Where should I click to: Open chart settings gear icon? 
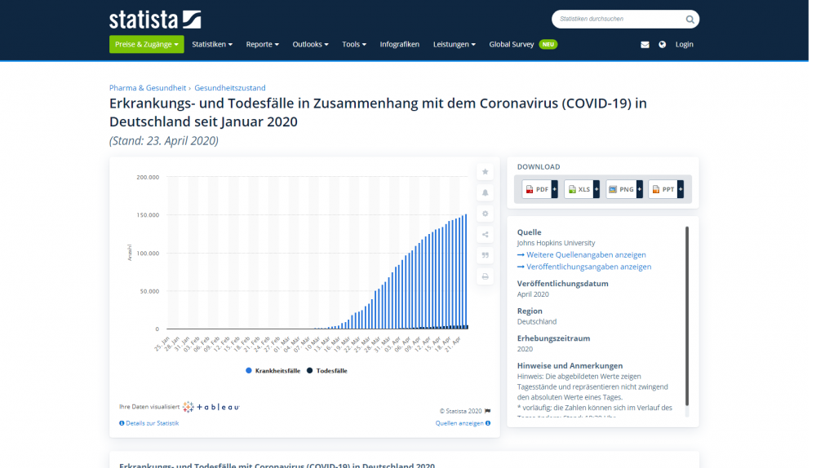(486, 214)
